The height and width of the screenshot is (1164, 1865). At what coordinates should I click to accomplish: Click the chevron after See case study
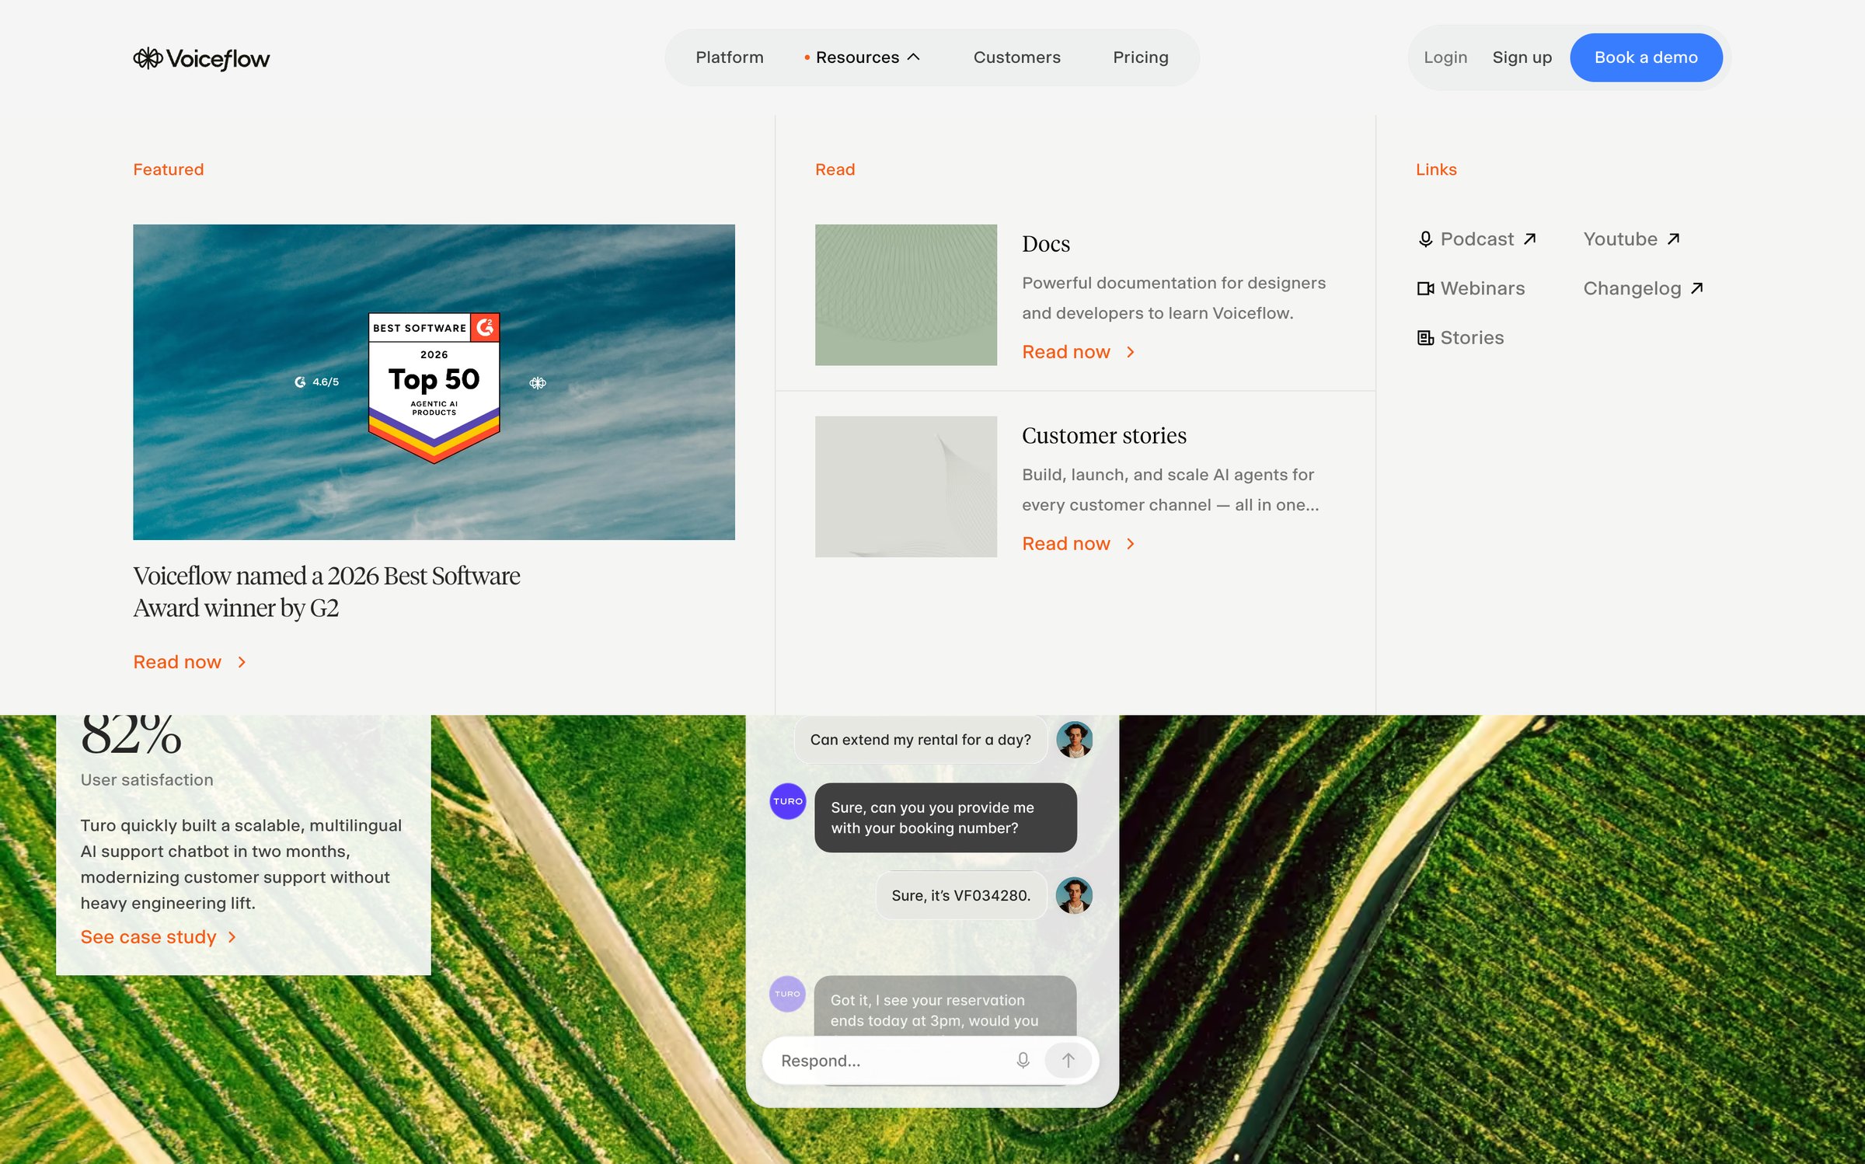pyautogui.click(x=232, y=938)
